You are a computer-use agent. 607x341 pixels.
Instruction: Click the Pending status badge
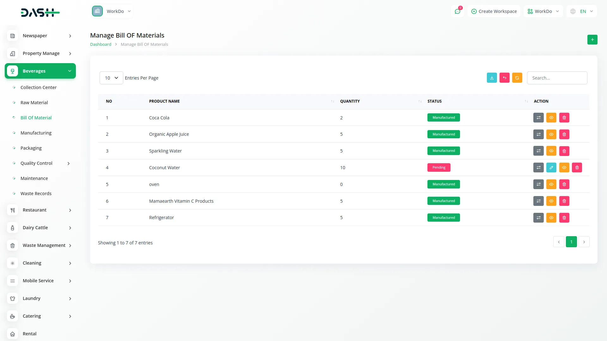pos(438,168)
